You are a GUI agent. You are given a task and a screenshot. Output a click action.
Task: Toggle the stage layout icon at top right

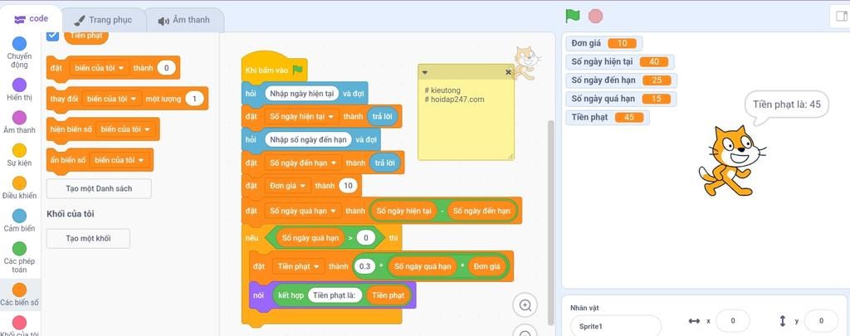[841, 17]
